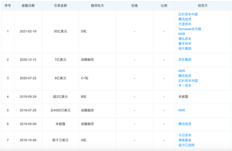Viewport: 232px width, 151px height.
Task: Open the 德弘资本 investor link
Action: pos(185,39)
